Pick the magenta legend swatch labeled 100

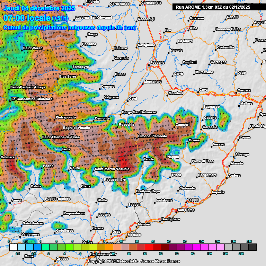click(x=197, y=247)
